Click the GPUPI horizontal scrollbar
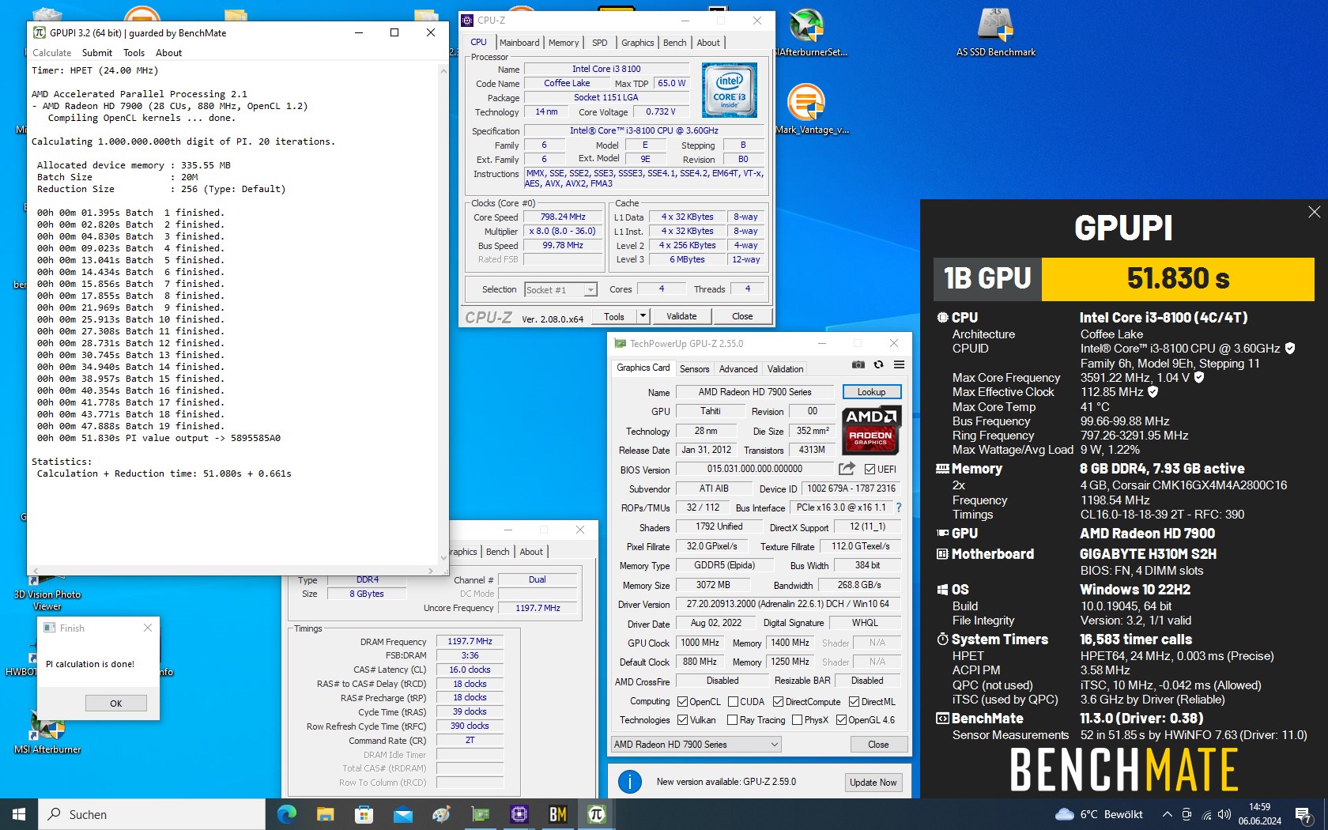 pos(232,570)
